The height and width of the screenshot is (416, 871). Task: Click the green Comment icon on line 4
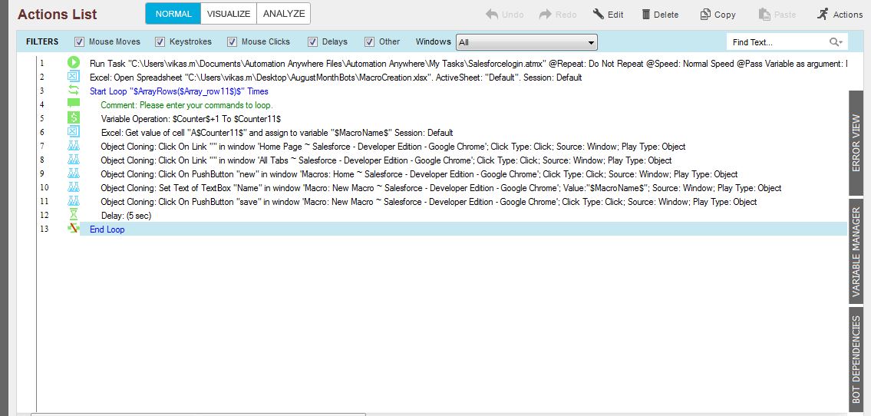click(74, 104)
